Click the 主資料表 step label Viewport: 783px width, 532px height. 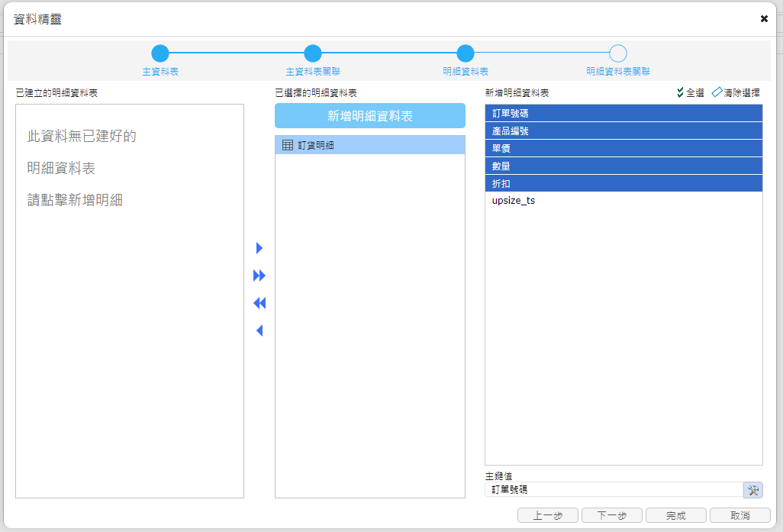pos(160,72)
